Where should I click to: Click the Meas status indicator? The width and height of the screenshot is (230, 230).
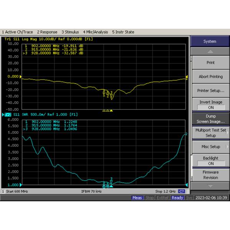[x=137, y=198]
